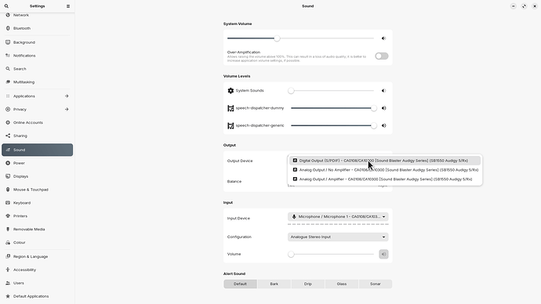Choose the Default alert sound
The image size is (541, 304).
click(x=240, y=284)
